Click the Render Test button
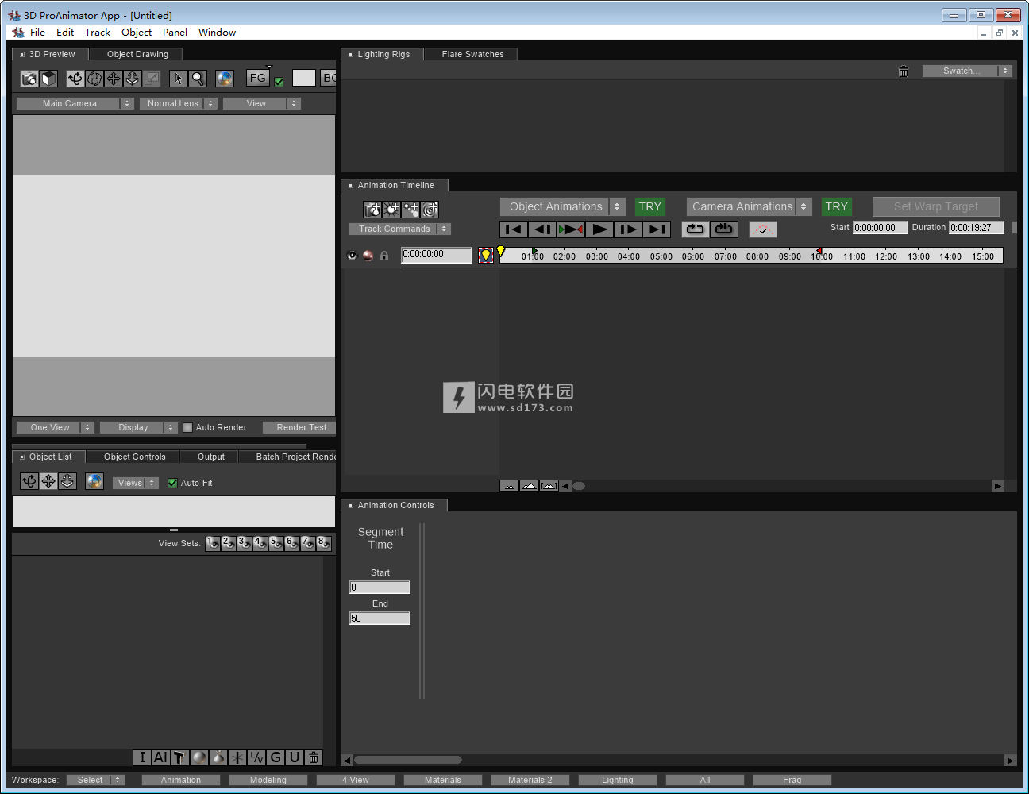The height and width of the screenshot is (794, 1029). [x=301, y=427]
